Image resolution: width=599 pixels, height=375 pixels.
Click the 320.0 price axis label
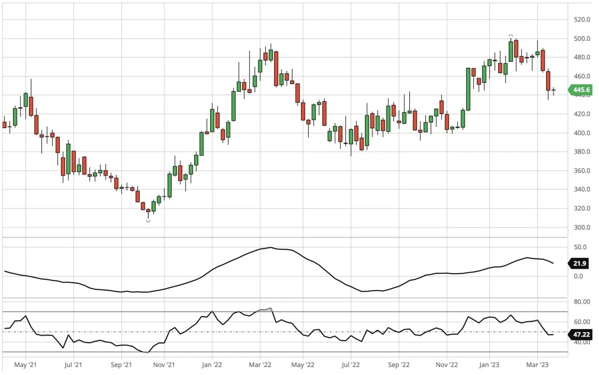pyautogui.click(x=582, y=209)
